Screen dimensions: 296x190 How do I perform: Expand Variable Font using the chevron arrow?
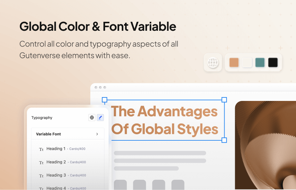[97, 134]
